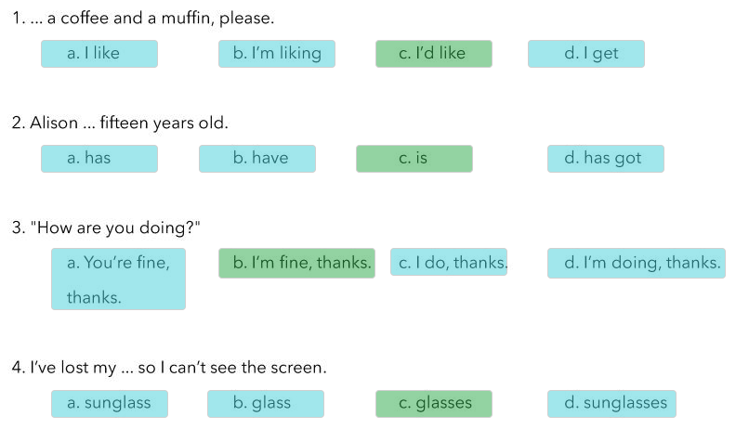Choose answer 'a. sunglass'
The height and width of the screenshot is (442, 749).
[110, 404]
